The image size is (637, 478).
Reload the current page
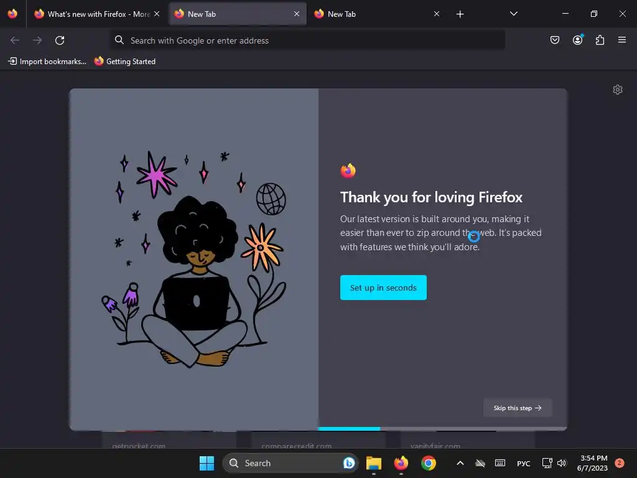[x=60, y=40]
